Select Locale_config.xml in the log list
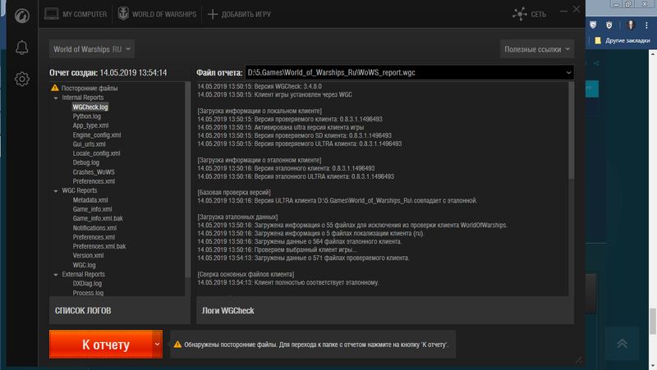This screenshot has width=657, height=370. point(96,153)
